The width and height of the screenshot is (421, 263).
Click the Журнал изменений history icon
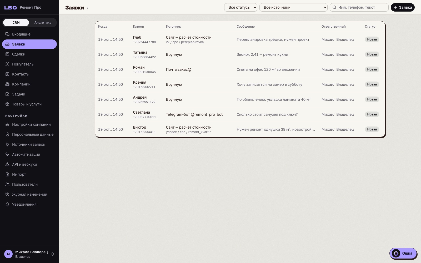pos(7,194)
